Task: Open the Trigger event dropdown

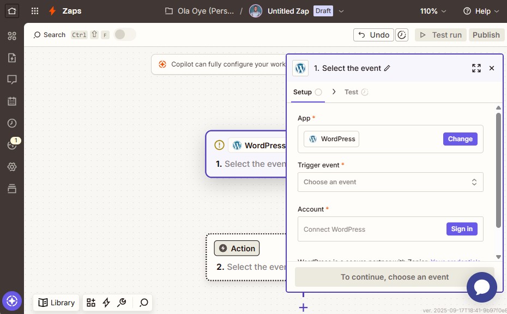Action: [390, 182]
